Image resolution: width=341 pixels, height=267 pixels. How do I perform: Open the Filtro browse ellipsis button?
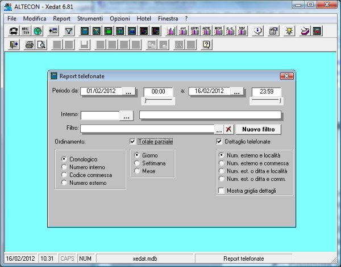(219, 129)
